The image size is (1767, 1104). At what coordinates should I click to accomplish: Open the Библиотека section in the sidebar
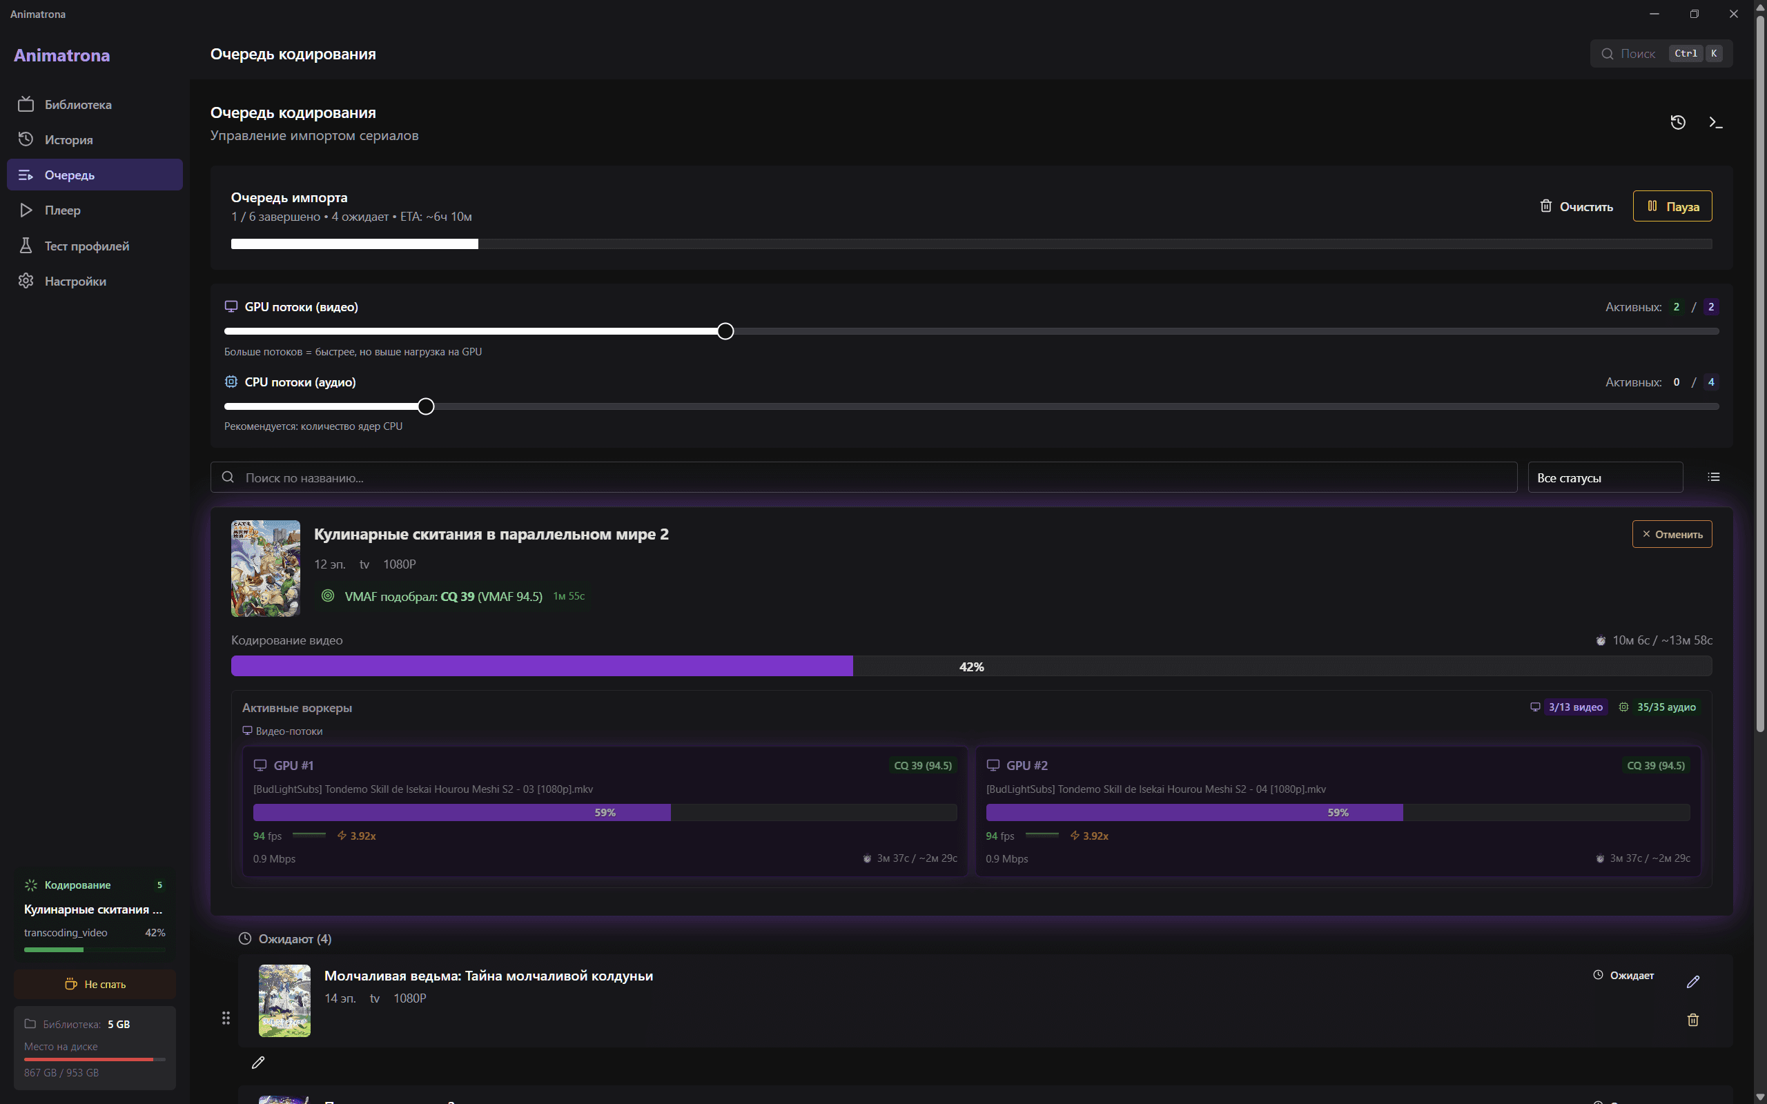point(77,104)
